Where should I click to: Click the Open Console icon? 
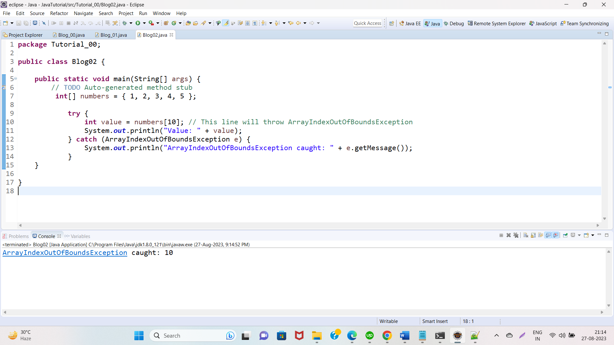(586, 235)
